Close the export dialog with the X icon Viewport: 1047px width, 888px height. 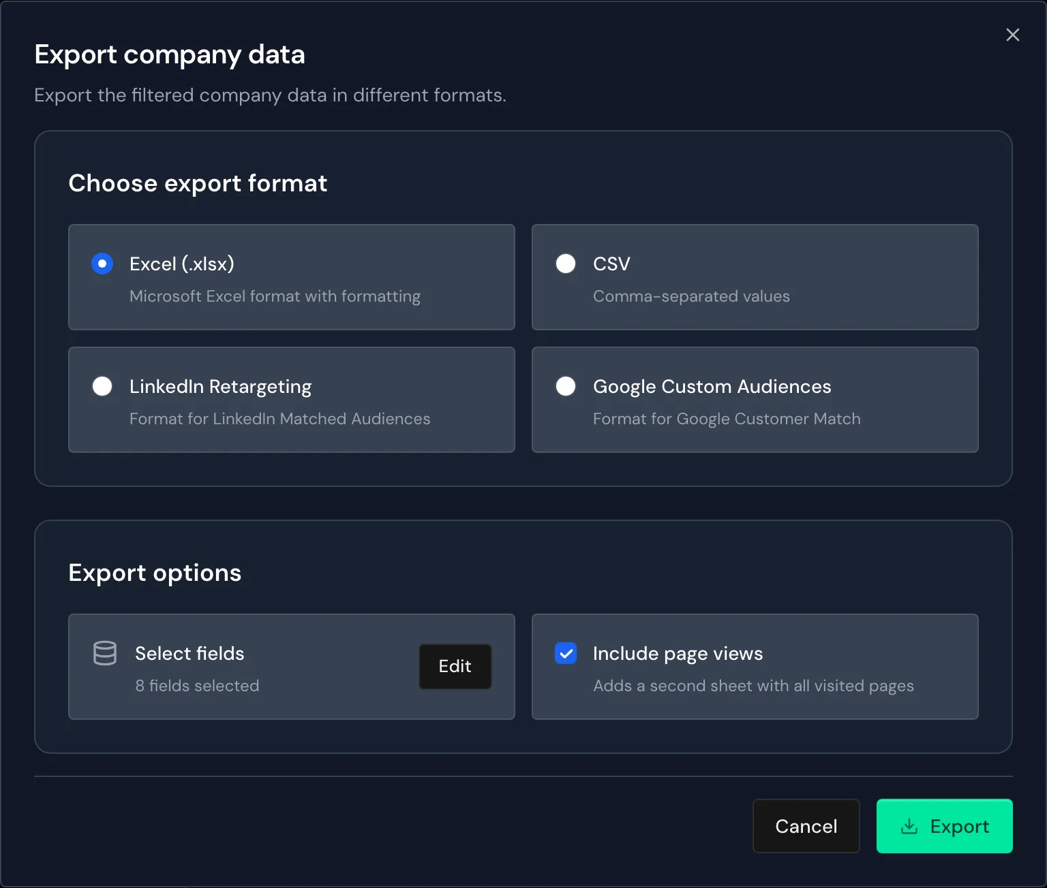coord(1012,35)
